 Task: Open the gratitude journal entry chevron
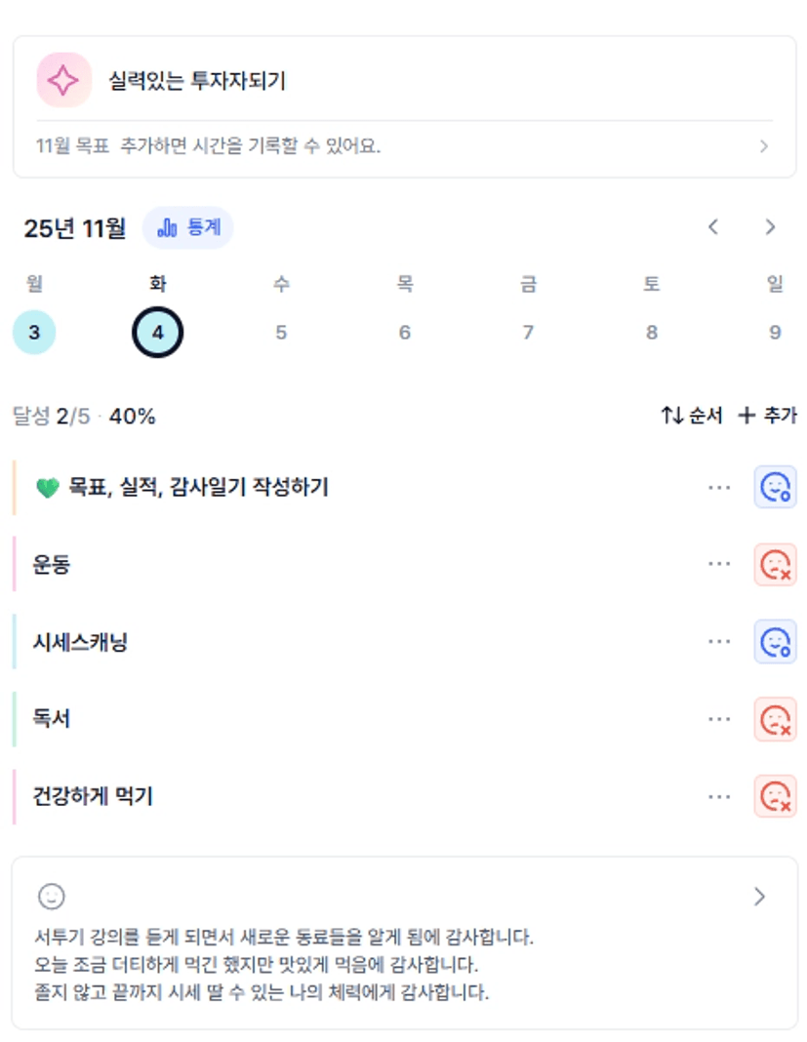pos(760,897)
